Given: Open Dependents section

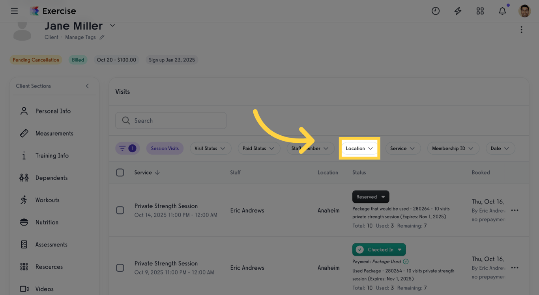Looking at the screenshot, I should coord(51,178).
